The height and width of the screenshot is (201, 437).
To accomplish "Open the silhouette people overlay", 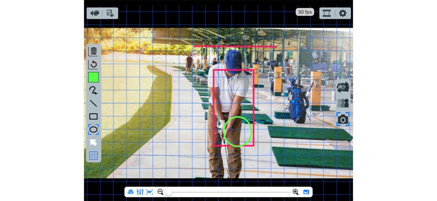I will 343,103.
